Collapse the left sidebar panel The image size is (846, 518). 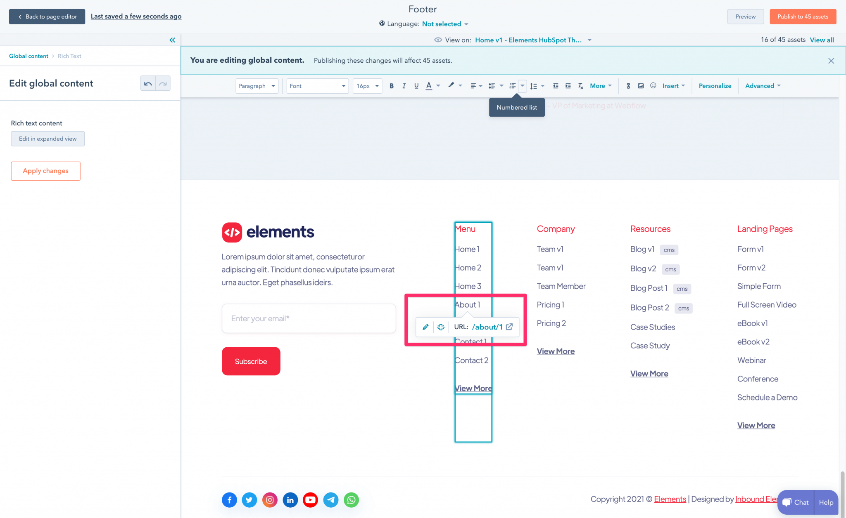coord(172,40)
